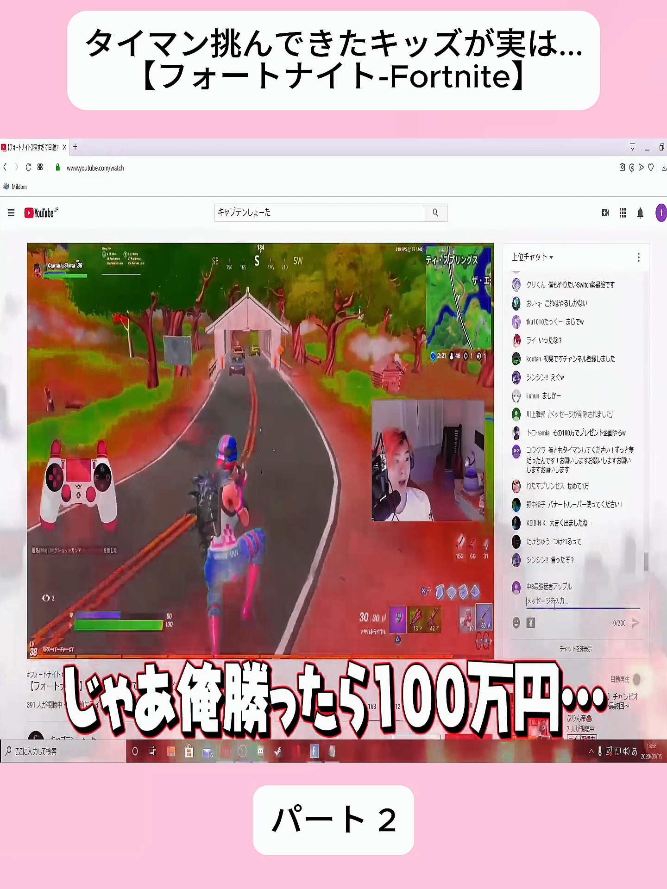Image resolution: width=667 pixels, height=889 pixels.
Task: Open the browser tab list menu icon
Action: [632, 147]
